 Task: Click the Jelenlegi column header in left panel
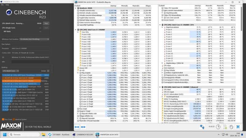(113, 6)
